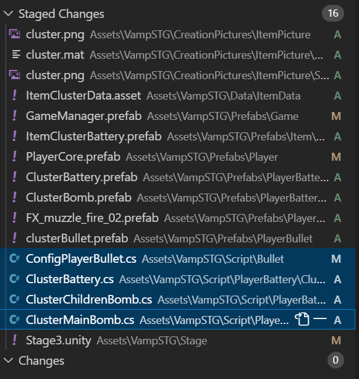Click the PlayerCore.prefab exclamation icon
This screenshot has height=379, width=359.
(14, 156)
